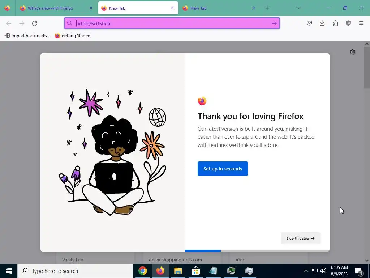Click the search icon in address bar
370x278 pixels.
pos(70,23)
